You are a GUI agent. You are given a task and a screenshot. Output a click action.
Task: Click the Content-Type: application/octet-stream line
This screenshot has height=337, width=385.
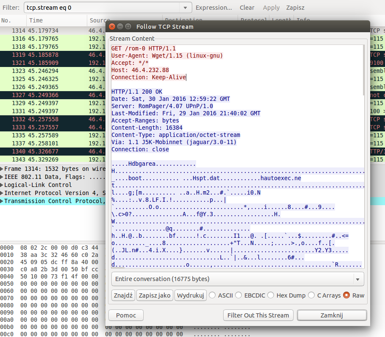pyautogui.click(x=175, y=135)
